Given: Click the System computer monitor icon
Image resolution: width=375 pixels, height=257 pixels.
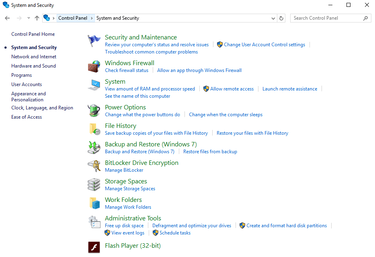Looking at the screenshot, I should coord(94,85).
